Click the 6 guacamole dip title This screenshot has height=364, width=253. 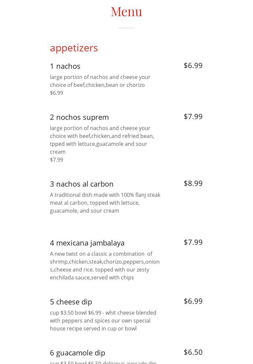tap(78, 353)
